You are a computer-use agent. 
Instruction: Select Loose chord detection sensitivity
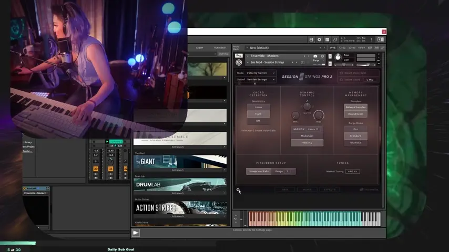point(258,107)
